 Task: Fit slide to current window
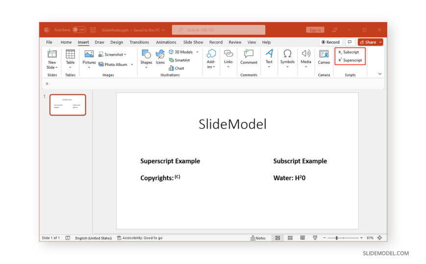click(x=380, y=238)
